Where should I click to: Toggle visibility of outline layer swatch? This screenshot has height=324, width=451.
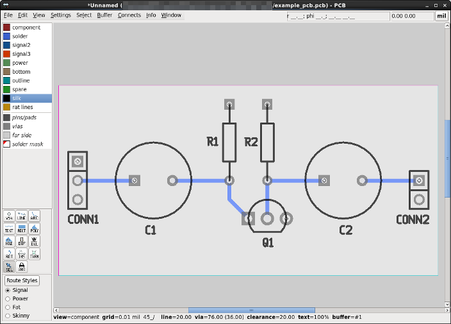tap(6, 81)
